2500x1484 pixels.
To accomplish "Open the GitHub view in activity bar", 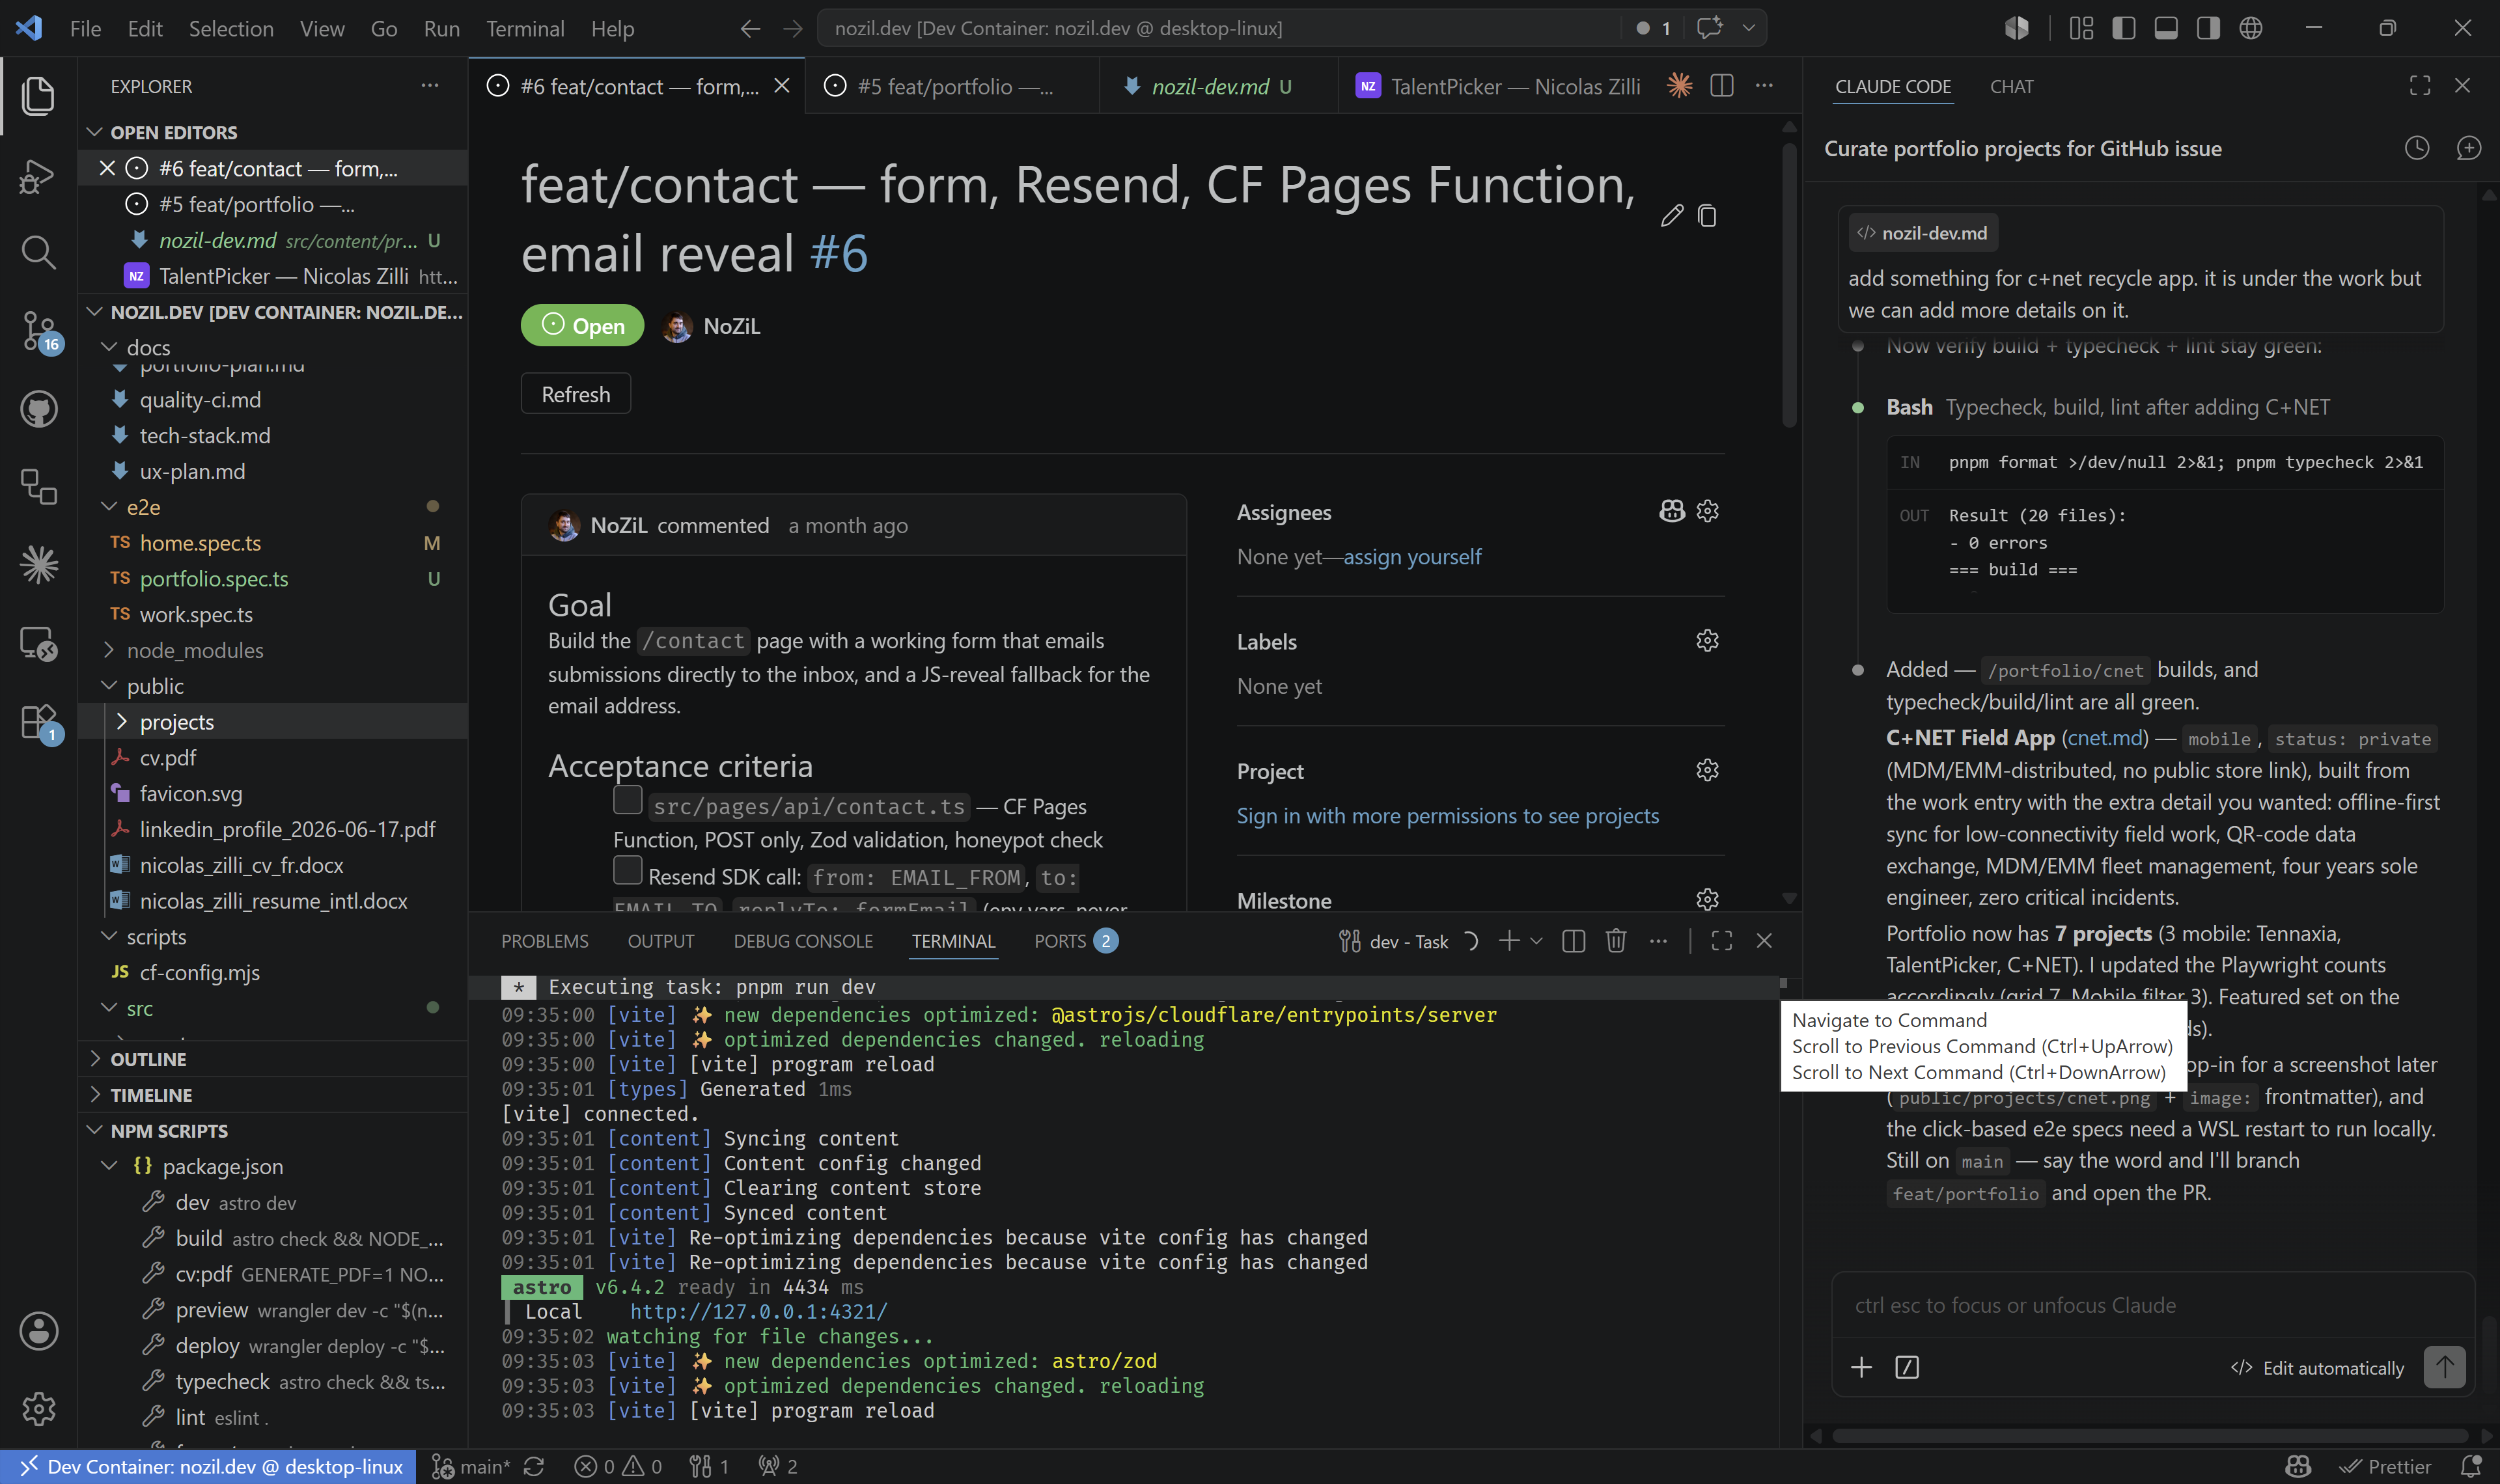I will pos(38,409).
